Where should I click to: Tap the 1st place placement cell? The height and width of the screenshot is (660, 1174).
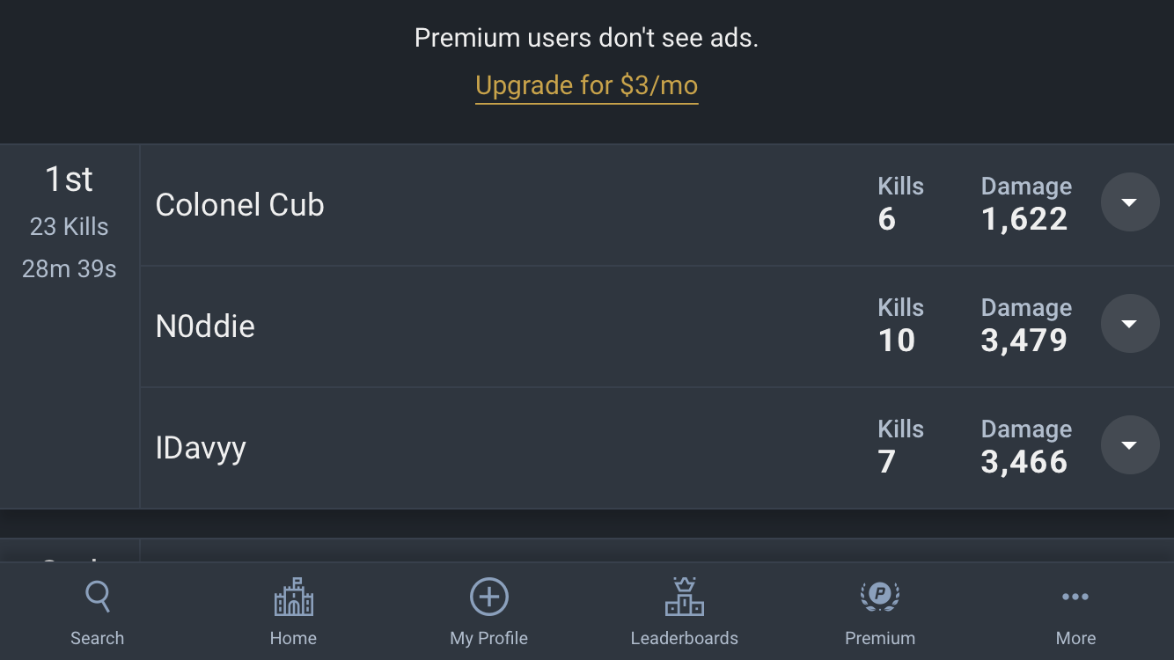[70, 326]
